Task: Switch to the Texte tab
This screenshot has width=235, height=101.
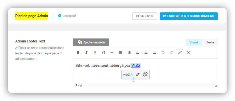Action: coord(210,42)
